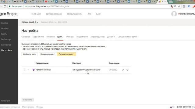Switch to Фильтры tab
This screenshot has height=109, width=195.
70,37
